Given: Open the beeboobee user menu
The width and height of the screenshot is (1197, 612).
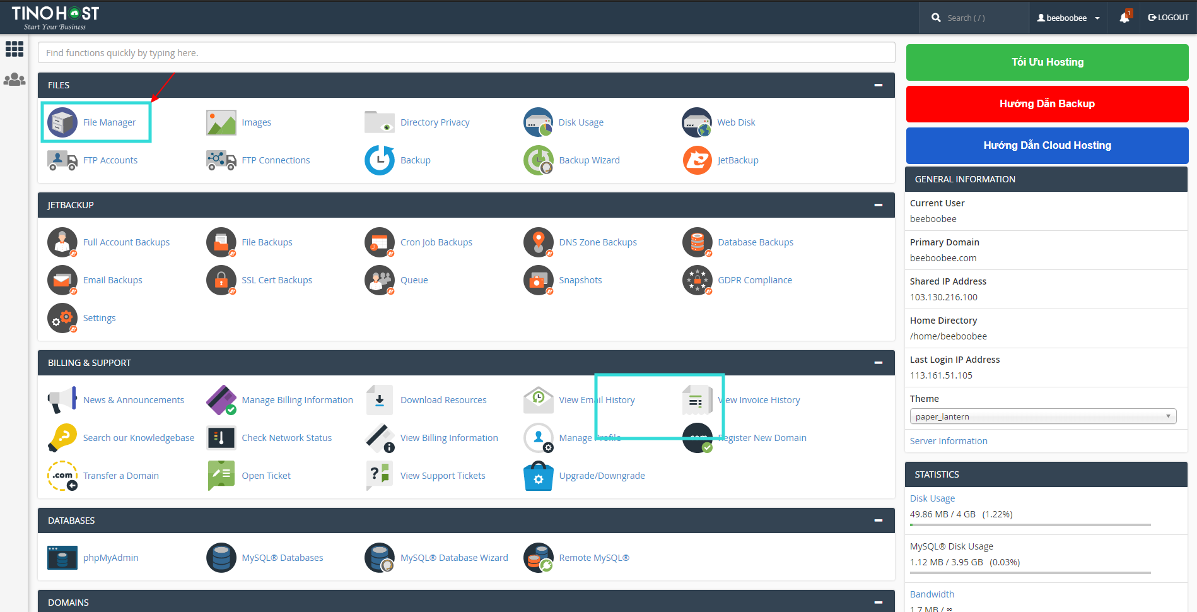Looking at the screenshot, I should [1068, 18].
